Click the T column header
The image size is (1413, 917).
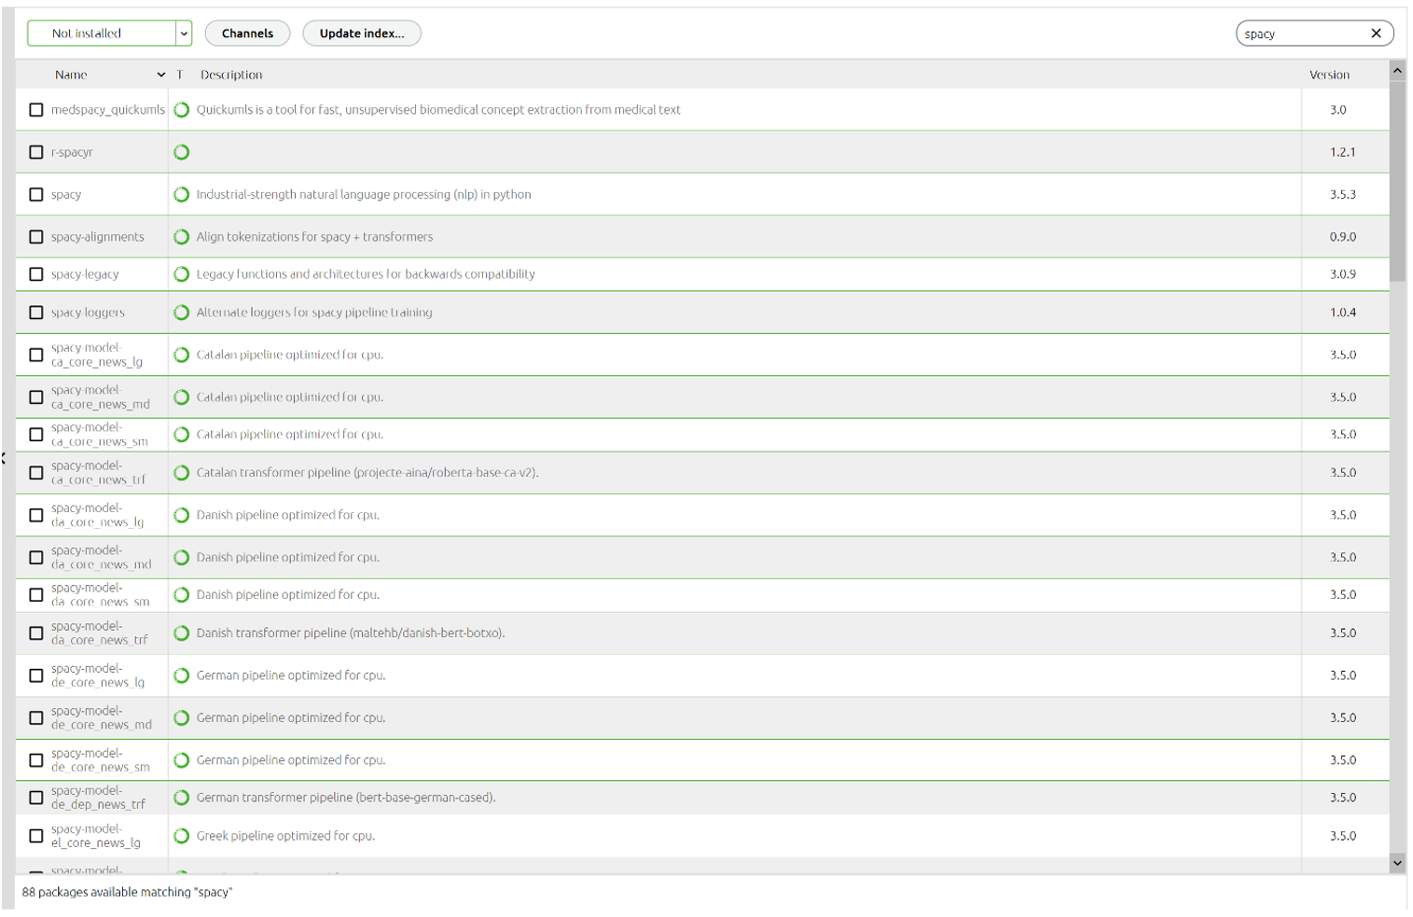180,75
